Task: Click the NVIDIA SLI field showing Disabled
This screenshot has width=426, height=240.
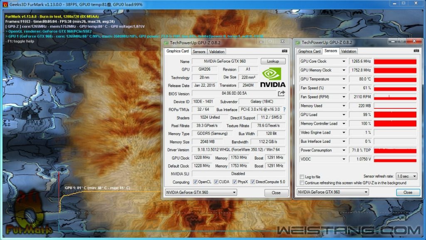Action: pyautogui.click(x=238, y=174)
